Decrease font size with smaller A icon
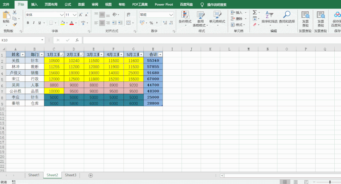 click(x=87, y=15)
